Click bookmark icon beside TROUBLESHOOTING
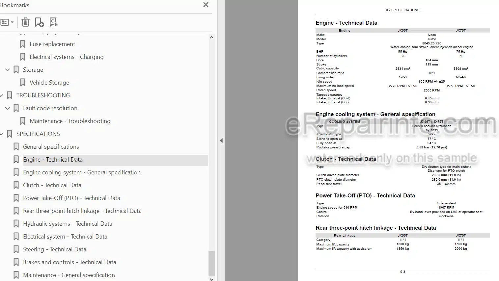This screenshot has width=499, height=281. click(x=10, y=95)
